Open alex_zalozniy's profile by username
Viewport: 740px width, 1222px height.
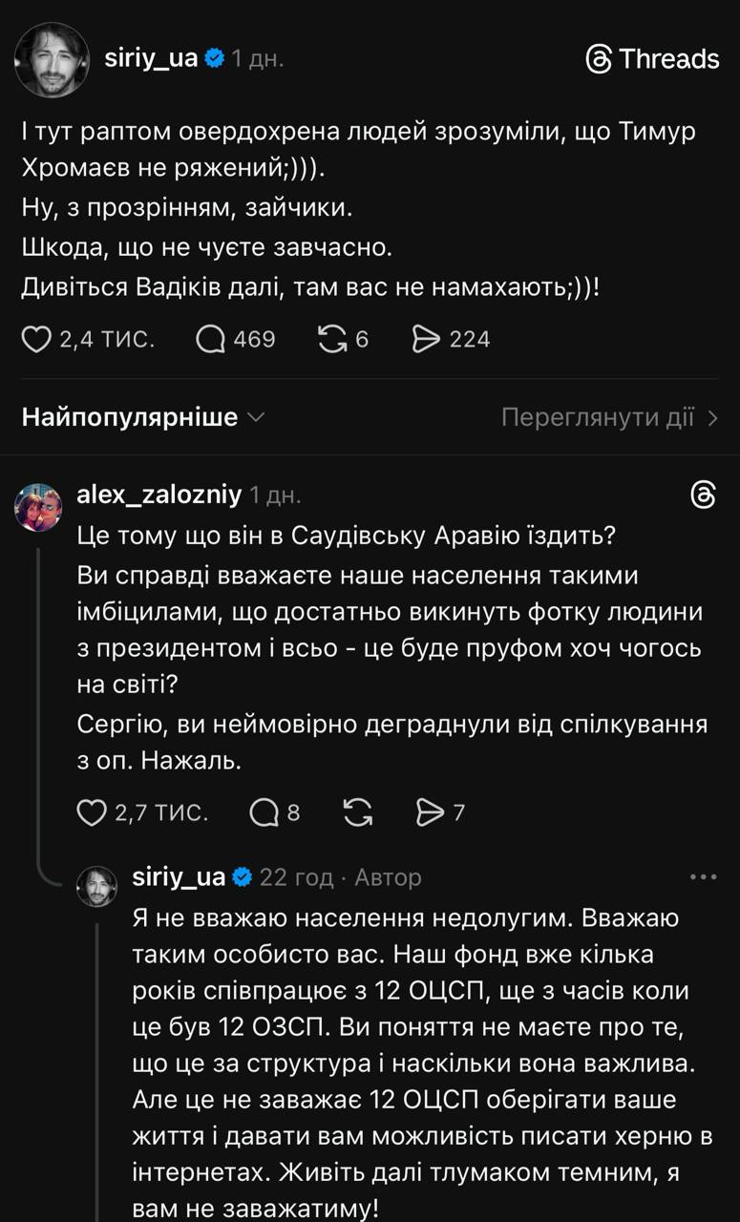click(x=159, y=495)
